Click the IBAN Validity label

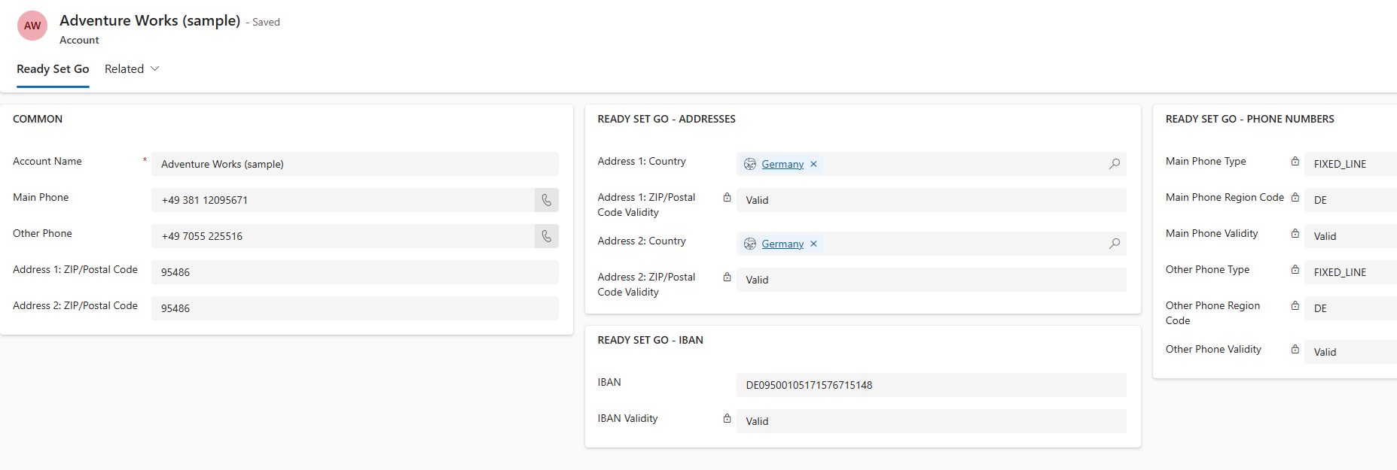coord(628,418)
